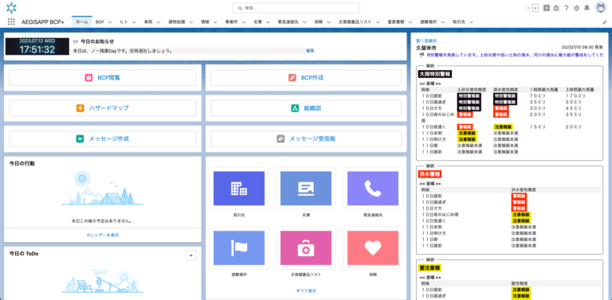Expand the 車両 tab chevron
The width and height of the screenshot is (612, 300).
158,22
